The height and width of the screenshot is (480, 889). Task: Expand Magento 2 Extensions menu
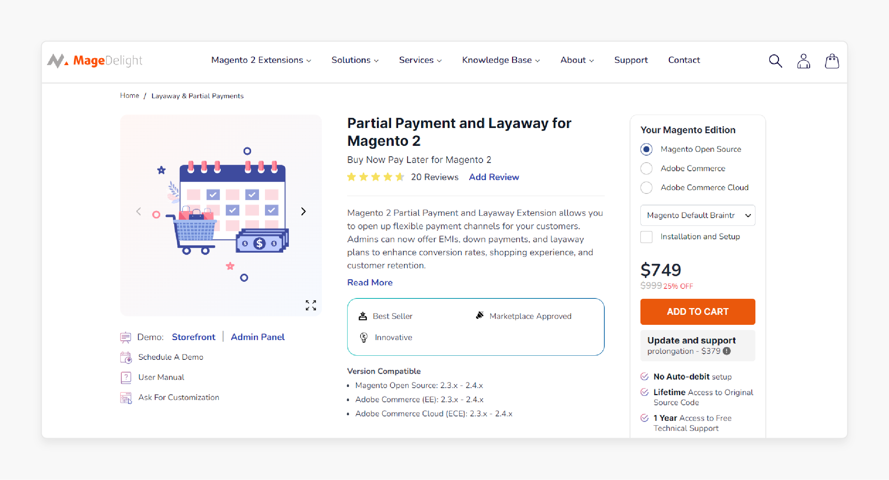point(261,60)
